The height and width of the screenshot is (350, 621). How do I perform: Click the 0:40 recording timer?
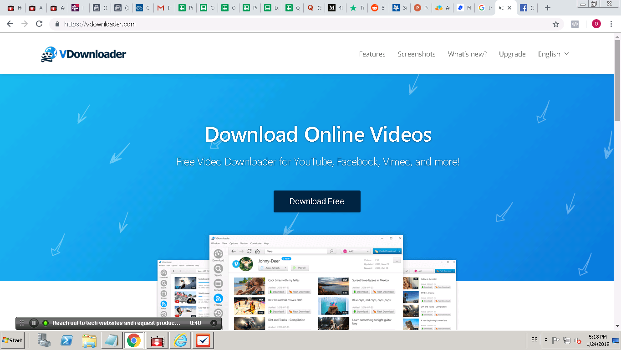pos(195,323)
